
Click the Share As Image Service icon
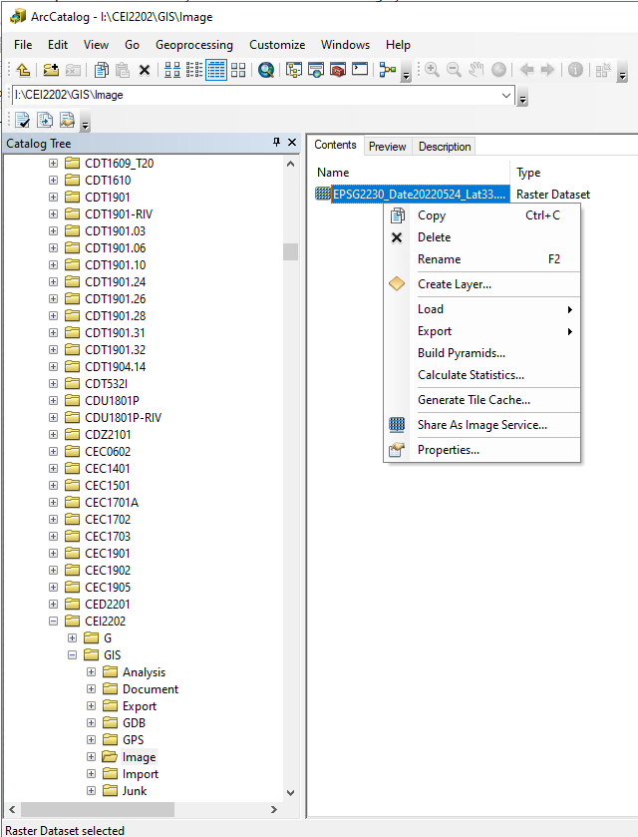(397, 425)
